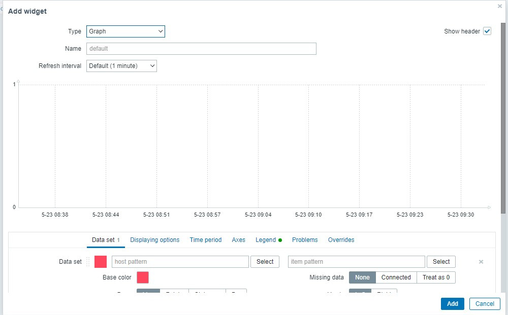Click Select next to item pattern

point(441,262)
